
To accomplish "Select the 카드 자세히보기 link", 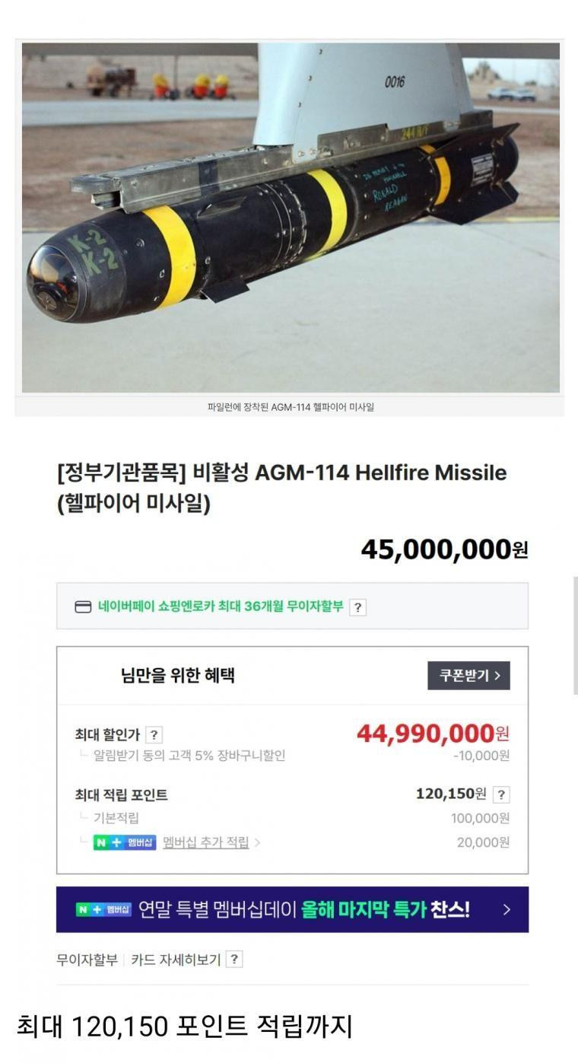I will [176, 960].
